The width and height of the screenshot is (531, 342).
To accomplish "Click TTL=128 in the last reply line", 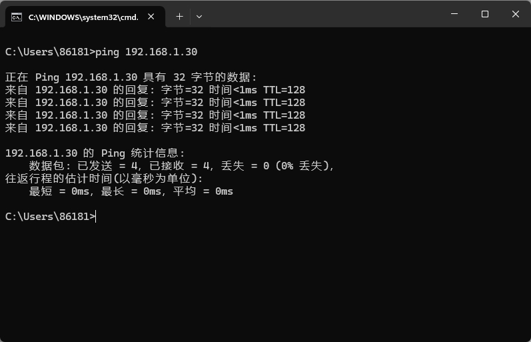I will (284, 128).
